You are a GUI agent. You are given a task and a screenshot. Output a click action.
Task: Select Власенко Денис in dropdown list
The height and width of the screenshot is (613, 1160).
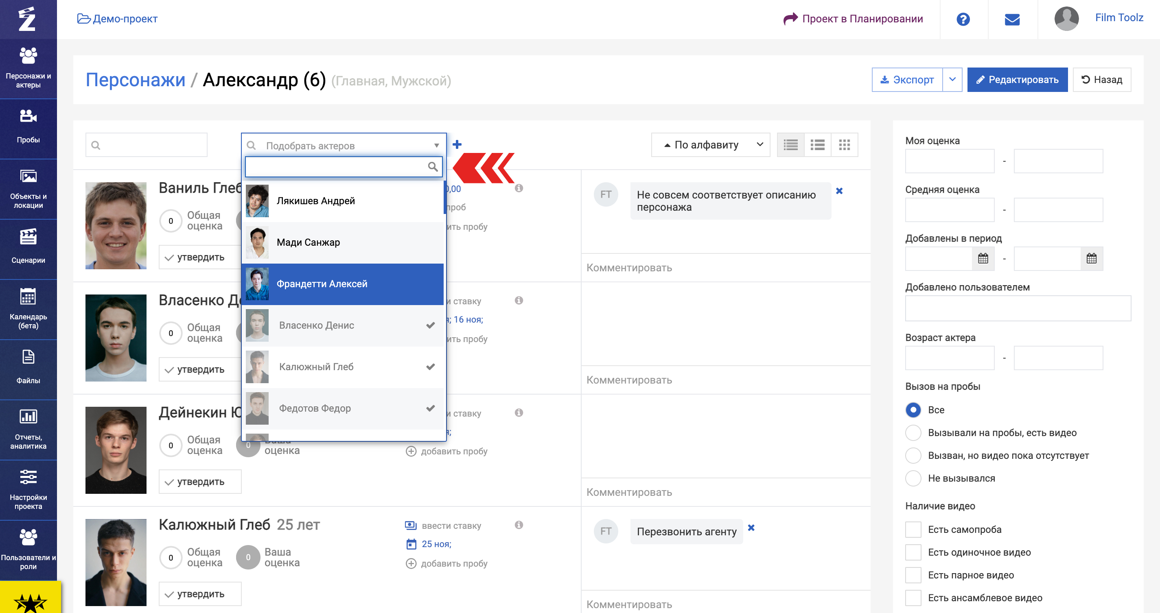343,325
